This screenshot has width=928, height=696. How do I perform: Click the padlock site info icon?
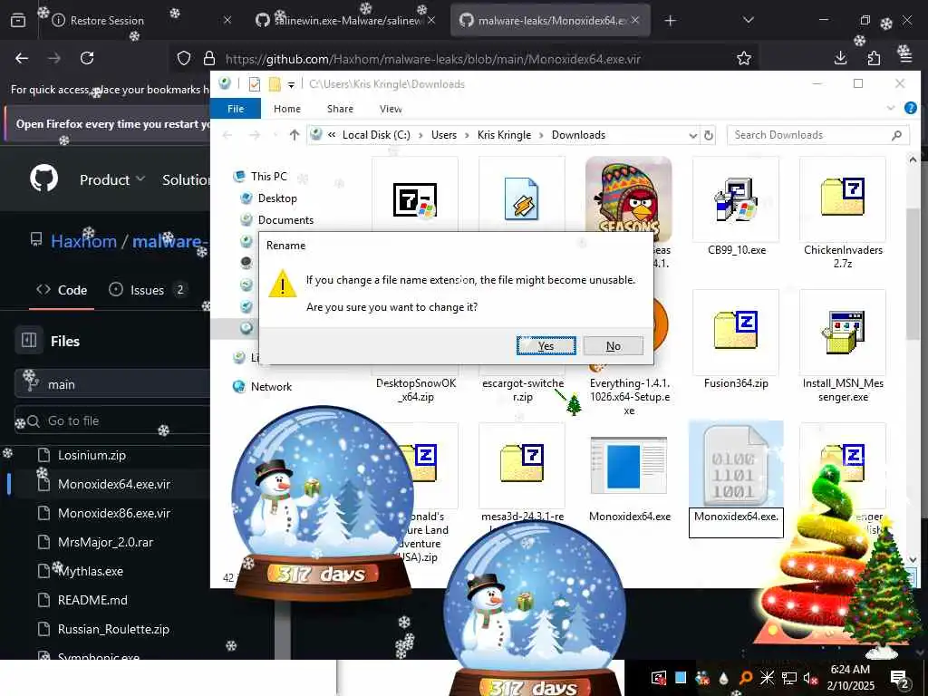[x=209, y=58]
